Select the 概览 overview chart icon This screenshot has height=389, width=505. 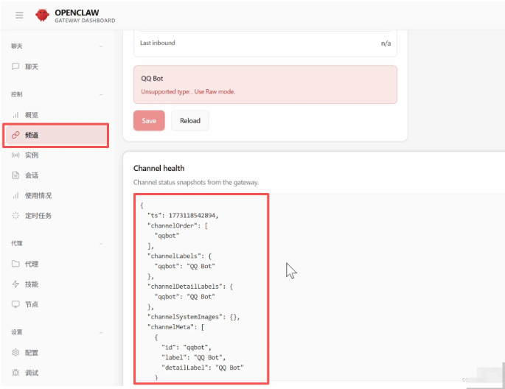point(15,115)
